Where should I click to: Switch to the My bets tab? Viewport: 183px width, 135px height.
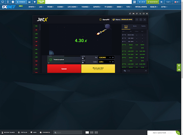click(135, 26)
